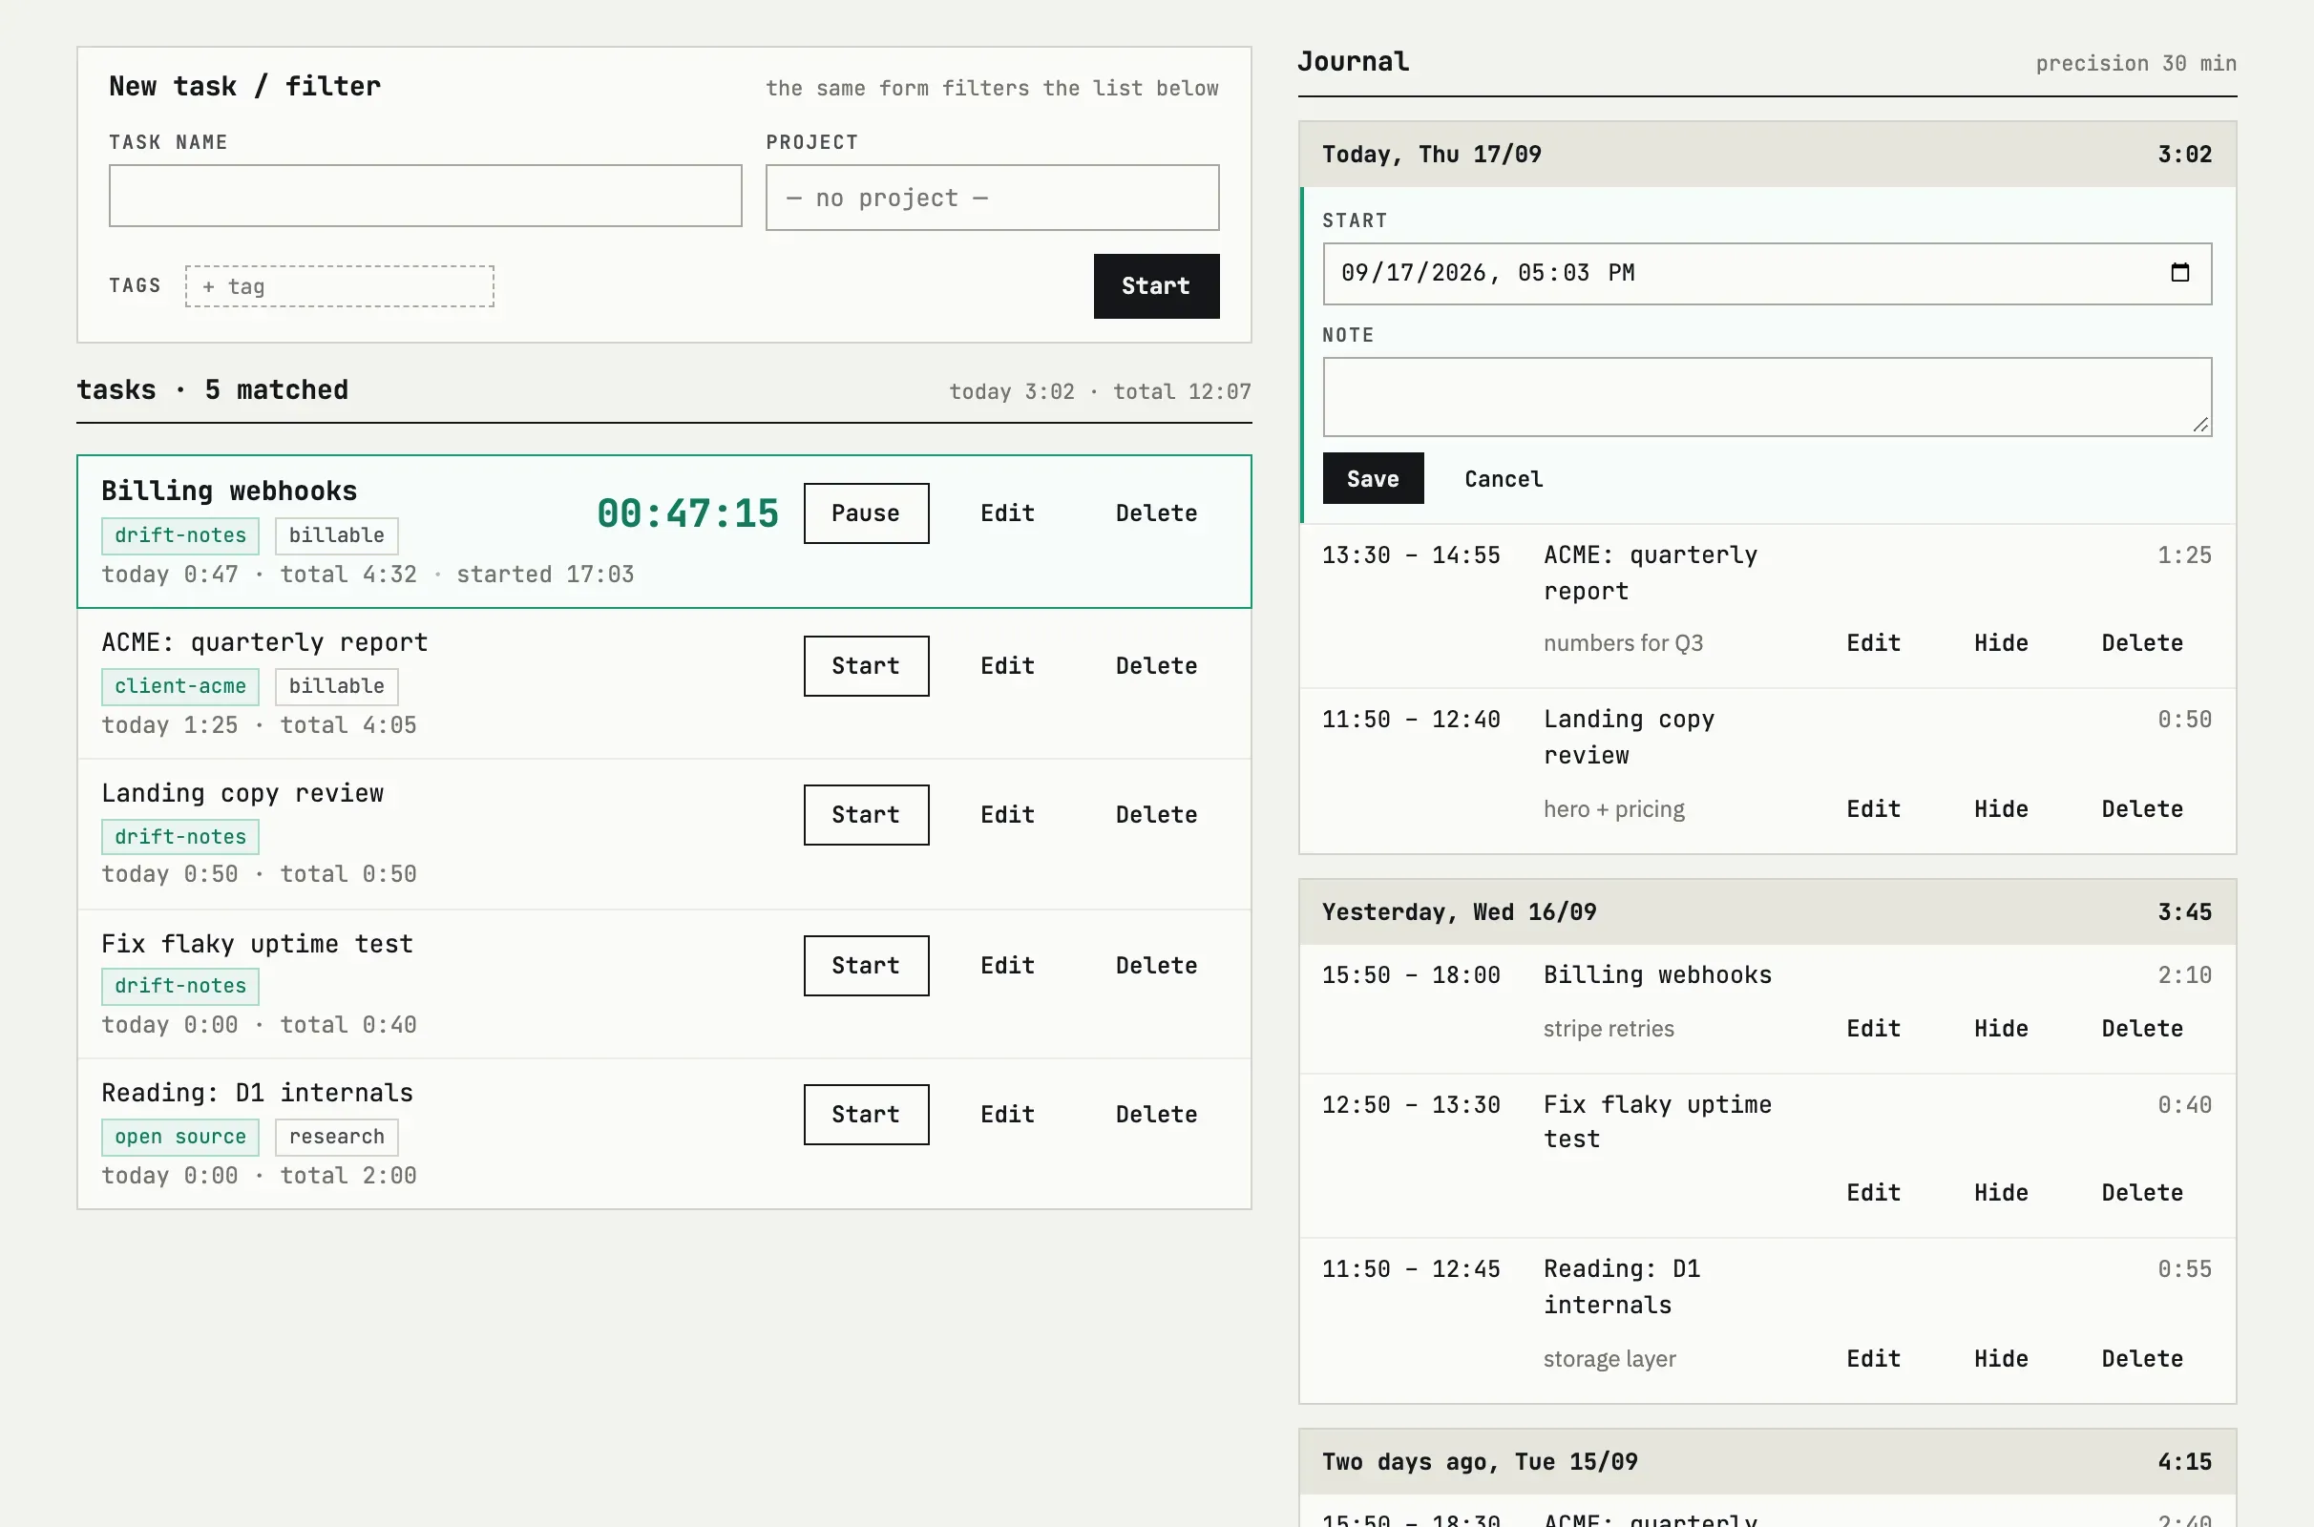Delete the 11:50 - 12:45 Reading D1 entry
The width and height of the screenshot is (2314, 1527).
2141,1359
